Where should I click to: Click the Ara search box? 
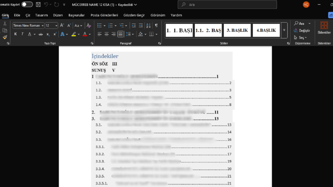(x=227, y=5)
